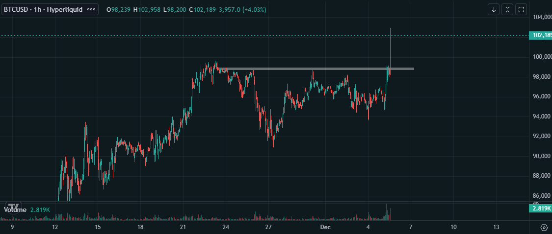
Task: Open chart settings via the gear icon
Action: (544, 227)
